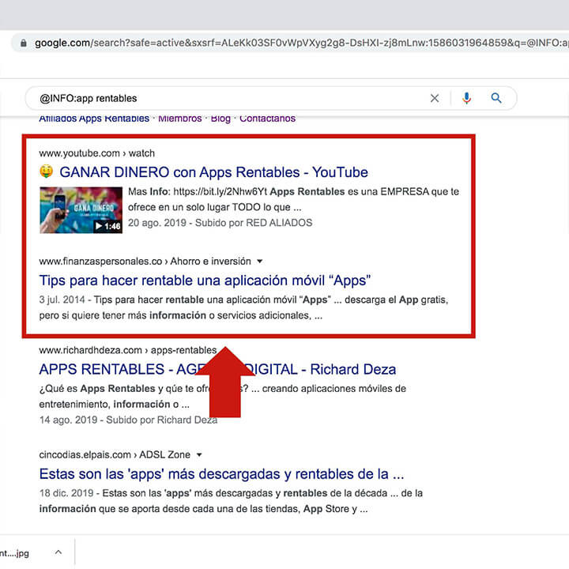Expand options arrow next to finanzaspersonales.co result
Image resolution: width=569 pixels, height=569 pixels.
coord(260,262)
